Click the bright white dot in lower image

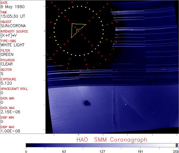point(126,104)
